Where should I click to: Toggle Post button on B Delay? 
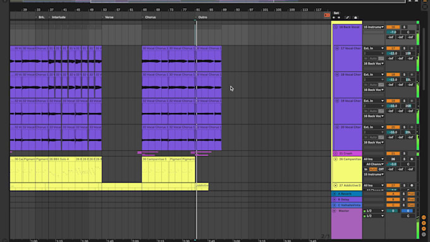click(411, 200)
